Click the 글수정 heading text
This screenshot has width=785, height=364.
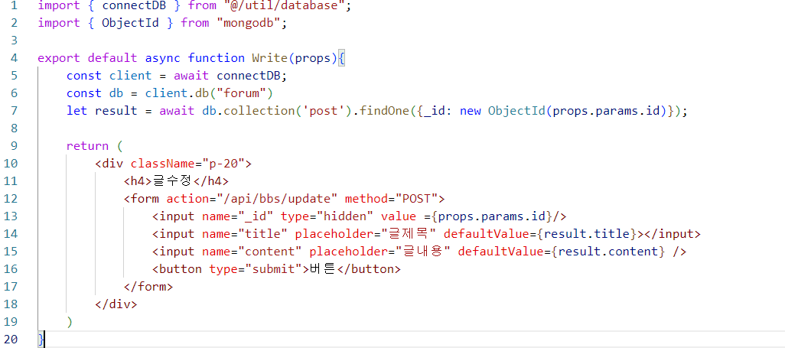(x=172, y=180)
